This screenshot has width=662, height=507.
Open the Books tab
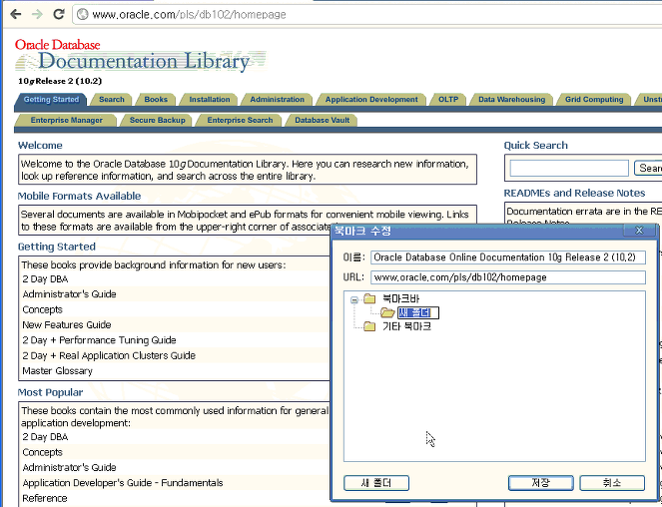pos(156,100)
